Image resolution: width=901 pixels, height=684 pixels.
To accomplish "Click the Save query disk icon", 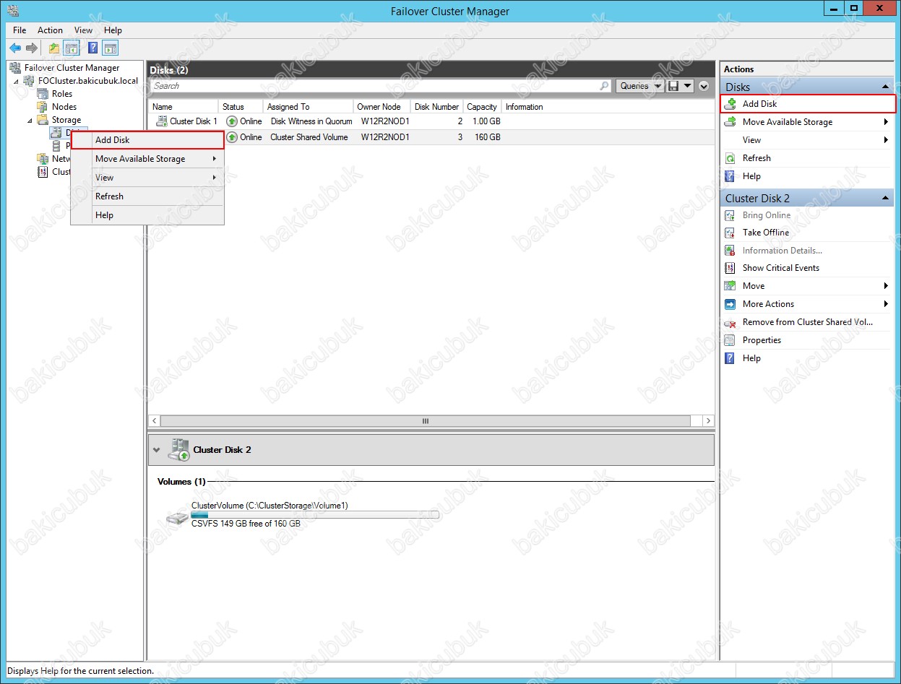I will point(673,86).
